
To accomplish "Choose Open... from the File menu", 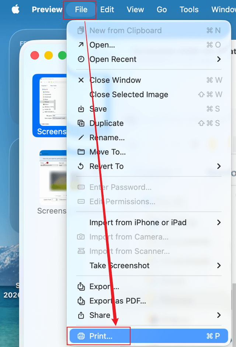I will [x=149, y=45].
